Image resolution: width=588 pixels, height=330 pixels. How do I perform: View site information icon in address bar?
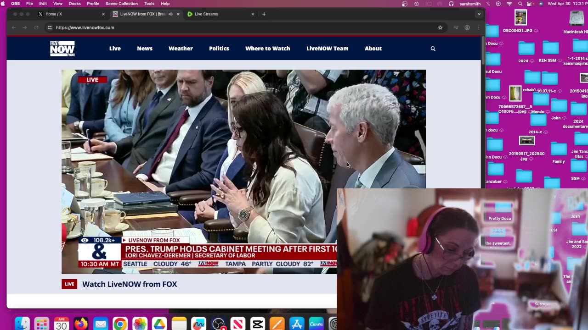(x=50, y=27)
